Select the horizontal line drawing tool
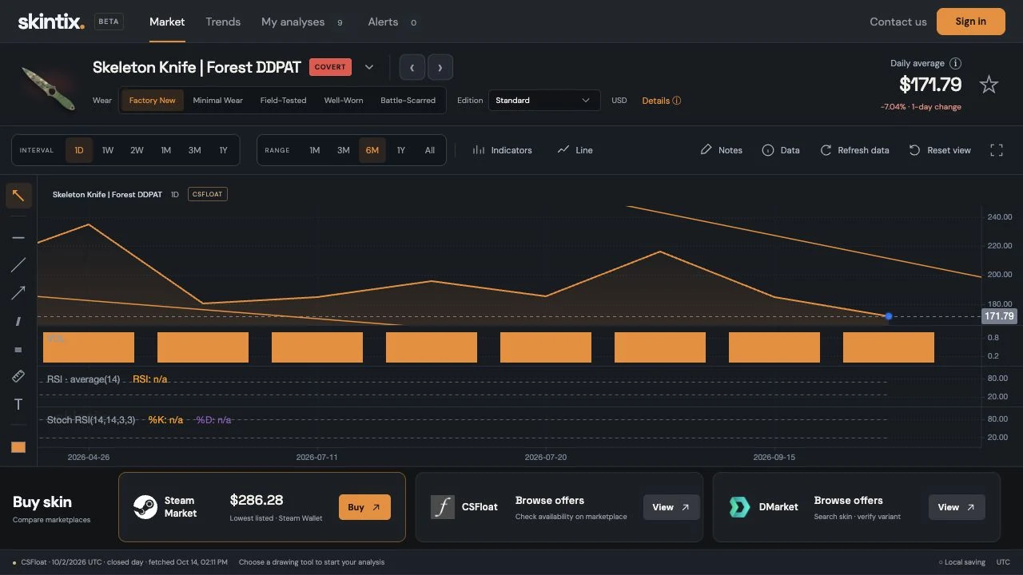Viewport: 1023px width, 575px height. 18,238
